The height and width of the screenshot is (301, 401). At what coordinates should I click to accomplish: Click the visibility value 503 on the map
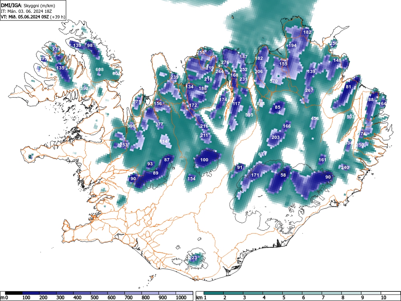[x=350, y=116]
